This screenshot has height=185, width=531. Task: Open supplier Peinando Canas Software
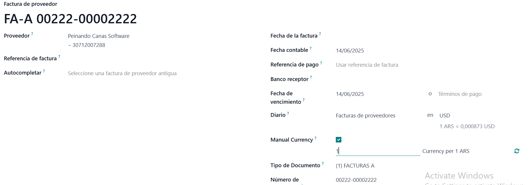click(99, 36)
